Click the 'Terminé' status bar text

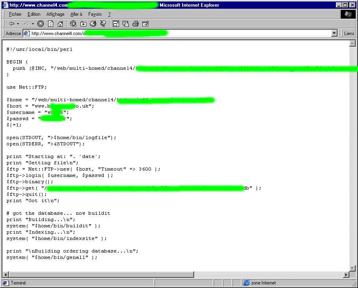click(18, 283)
